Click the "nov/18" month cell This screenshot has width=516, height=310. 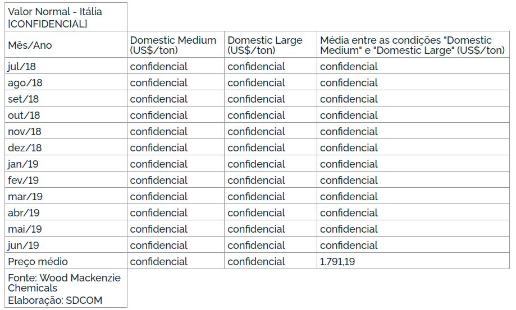25,132
